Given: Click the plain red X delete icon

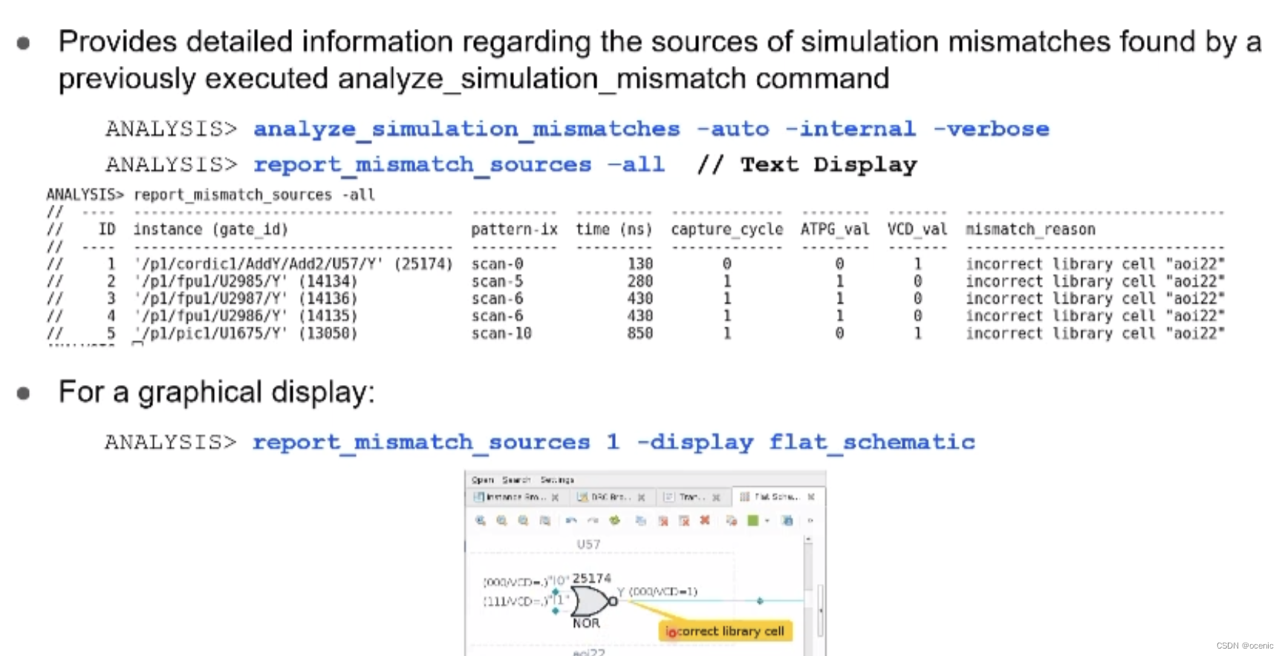Looking at the screenshot, I should click(705, 520).
